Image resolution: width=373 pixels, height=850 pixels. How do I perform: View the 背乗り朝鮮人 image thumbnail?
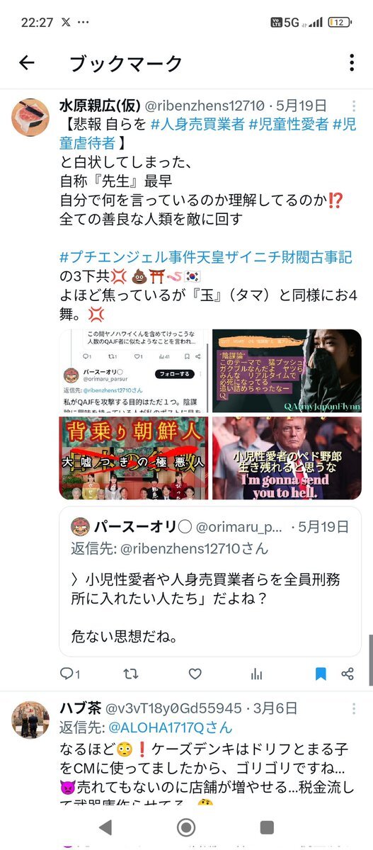[134, 458]
